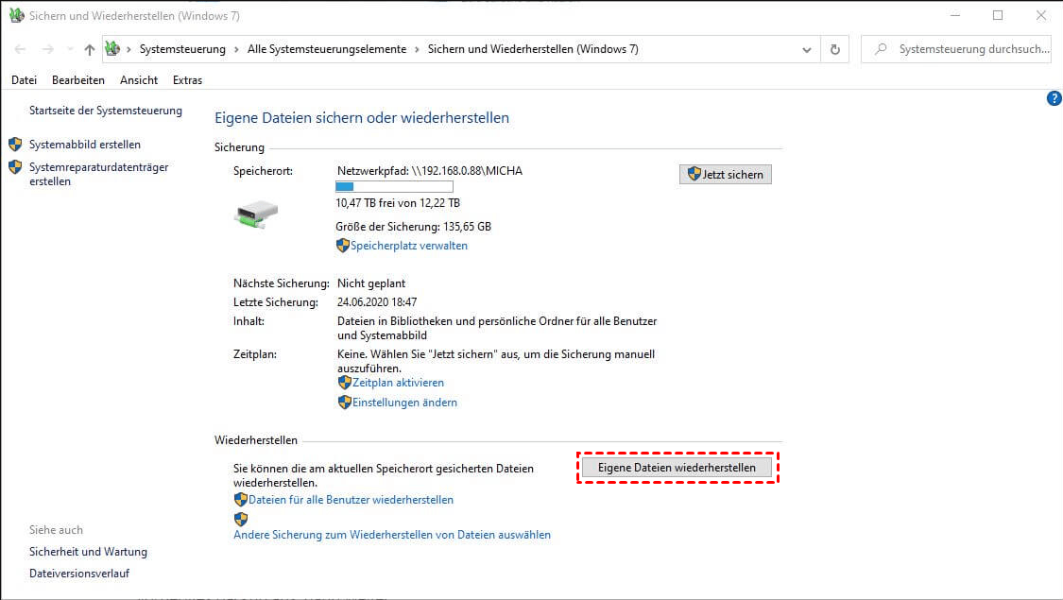Screen dimensions: 1063x600
Task: Click shield icon beside Einstellungen ändern
Action: click(344, 402)
